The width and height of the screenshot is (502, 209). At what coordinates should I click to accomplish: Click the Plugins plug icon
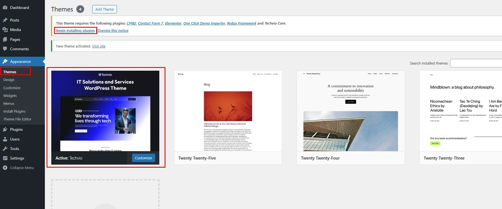point(5,129)
